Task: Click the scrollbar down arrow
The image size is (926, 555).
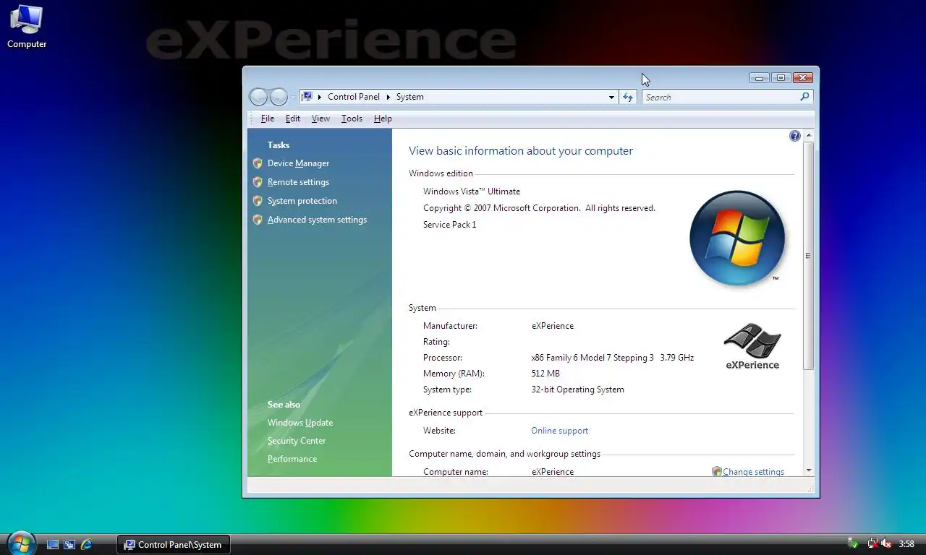Action: 808,470
